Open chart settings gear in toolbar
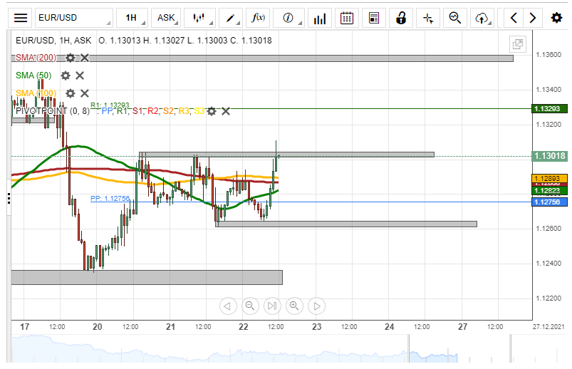 556,18
